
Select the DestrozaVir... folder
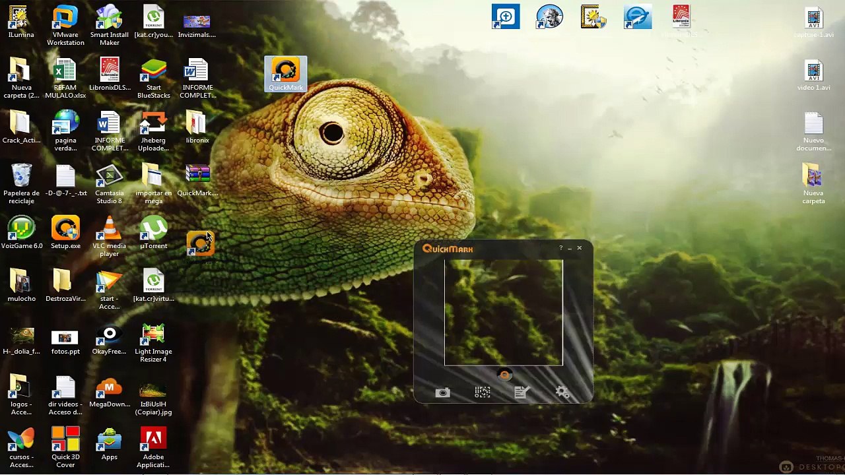point(65,285)
